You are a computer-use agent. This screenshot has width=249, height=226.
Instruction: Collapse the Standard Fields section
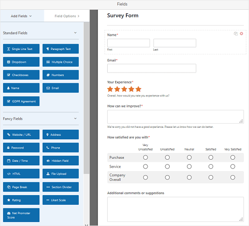[x=75, y=33]
